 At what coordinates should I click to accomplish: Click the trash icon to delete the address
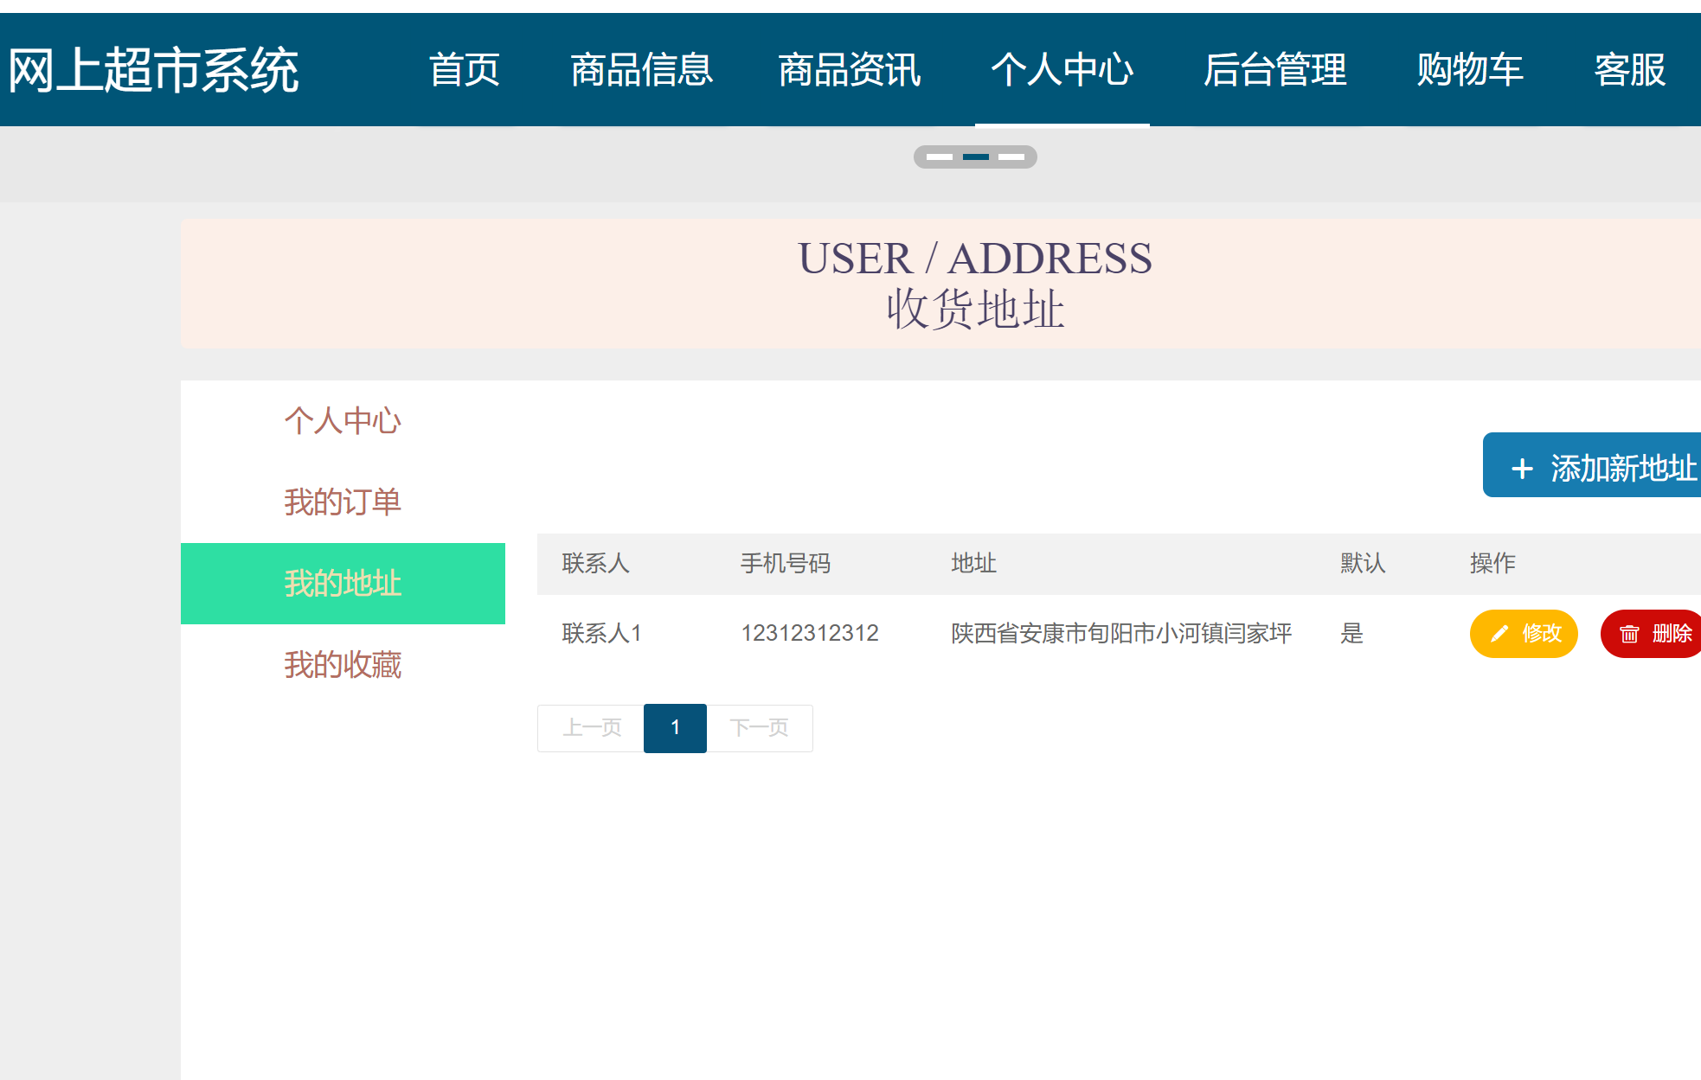(x=1630, y=634)
